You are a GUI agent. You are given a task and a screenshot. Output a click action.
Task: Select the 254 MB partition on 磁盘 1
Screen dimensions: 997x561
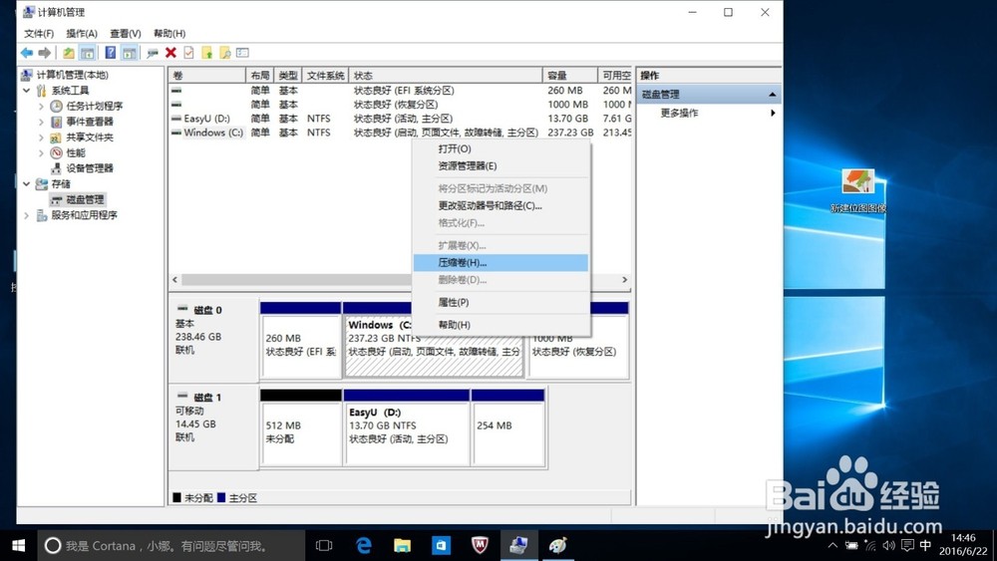(x=508, y=426)
